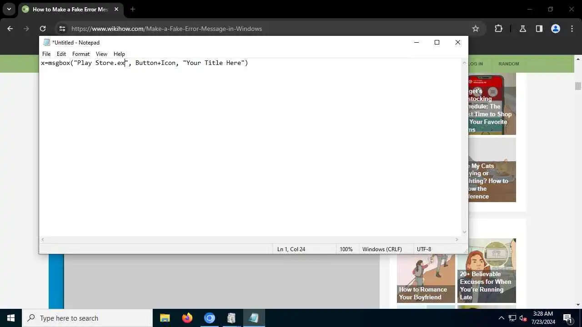The width and height of the screenshot is (582, 327).
Task: Click the Notepad horizontal scrollbar left arrow
Action: [43, 239]
